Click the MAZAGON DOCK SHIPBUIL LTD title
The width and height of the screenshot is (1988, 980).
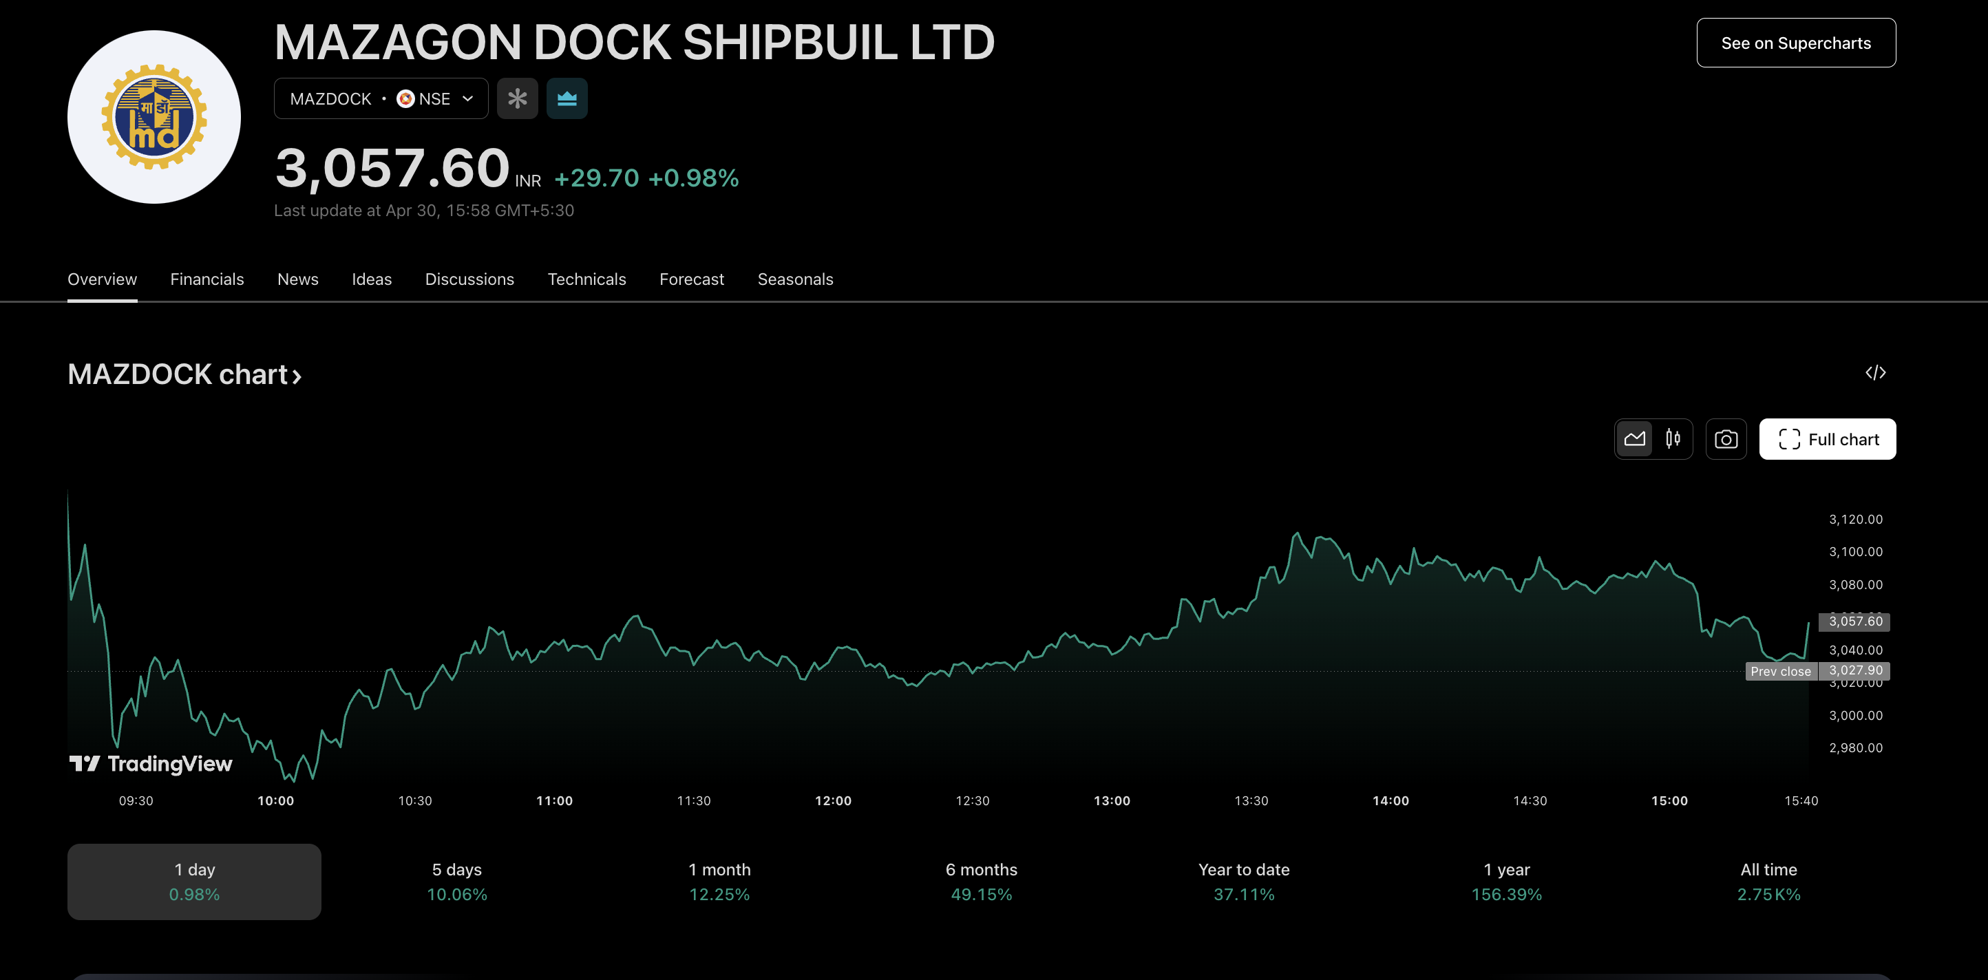pos(635,42)
